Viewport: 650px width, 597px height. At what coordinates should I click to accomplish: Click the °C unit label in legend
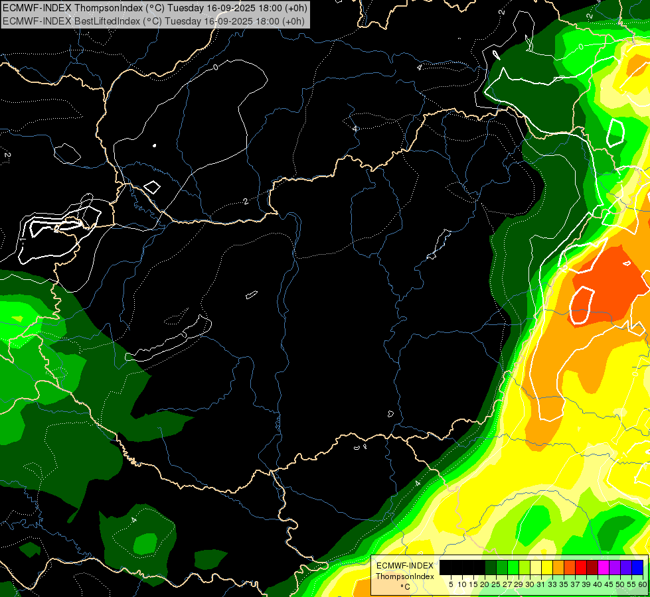coord(406,587)
